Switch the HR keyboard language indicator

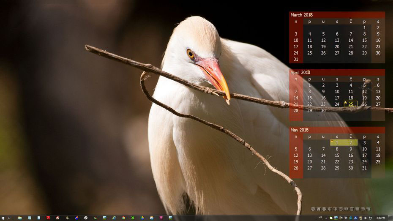(x=320, y=218)
